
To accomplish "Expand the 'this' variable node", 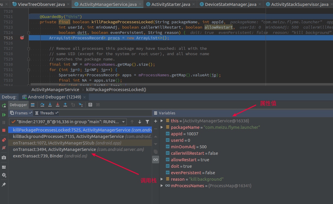I will click(x=161, y=121).
